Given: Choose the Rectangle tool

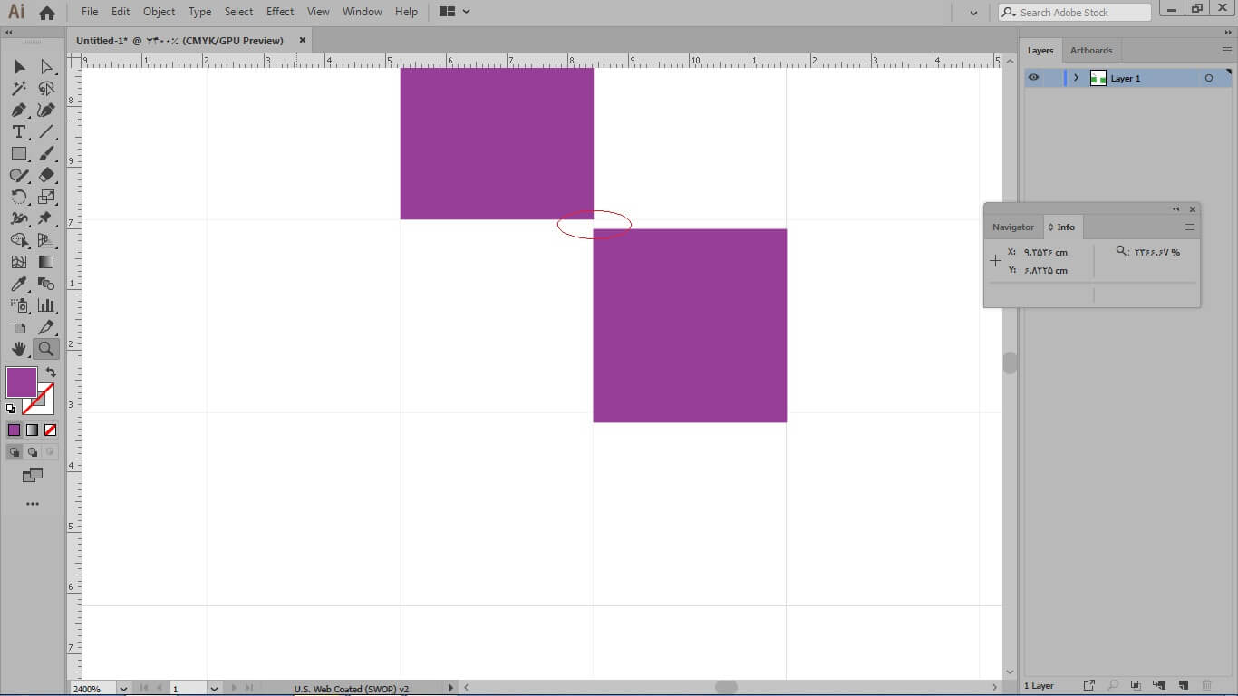Looking at the screenshot, I should 18,154.
